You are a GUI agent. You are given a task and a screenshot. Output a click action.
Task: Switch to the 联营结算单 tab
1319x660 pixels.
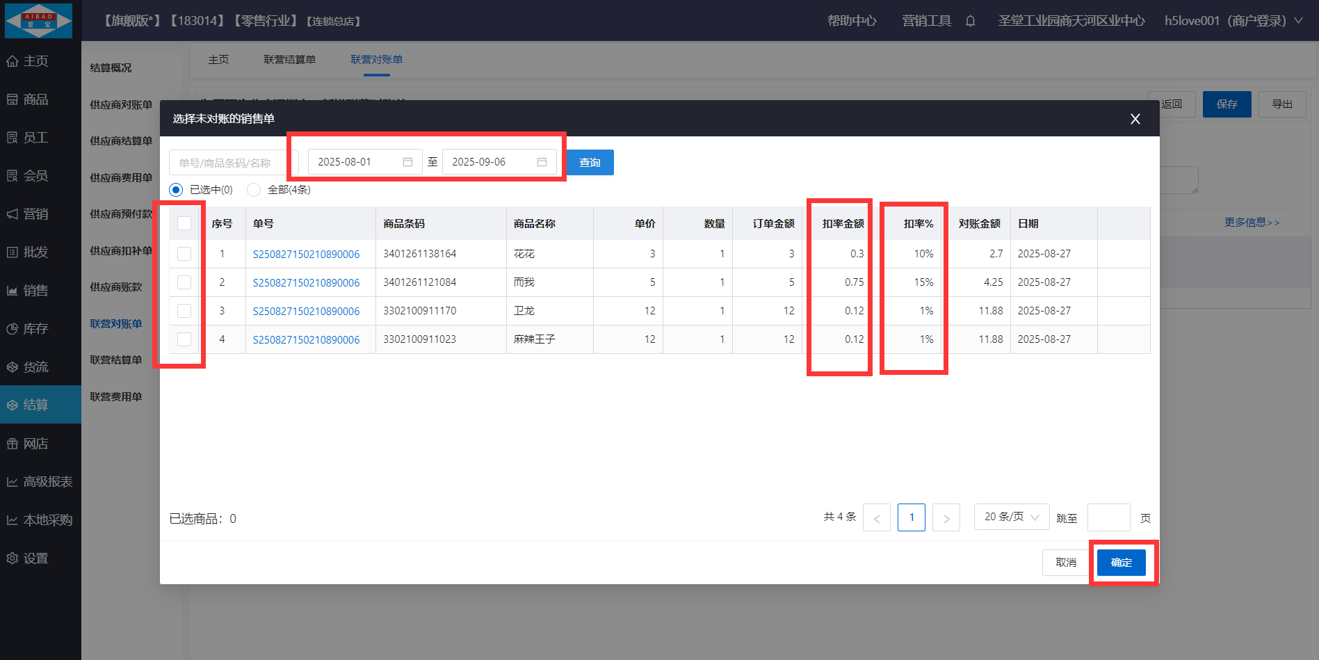tap(289, 60)
